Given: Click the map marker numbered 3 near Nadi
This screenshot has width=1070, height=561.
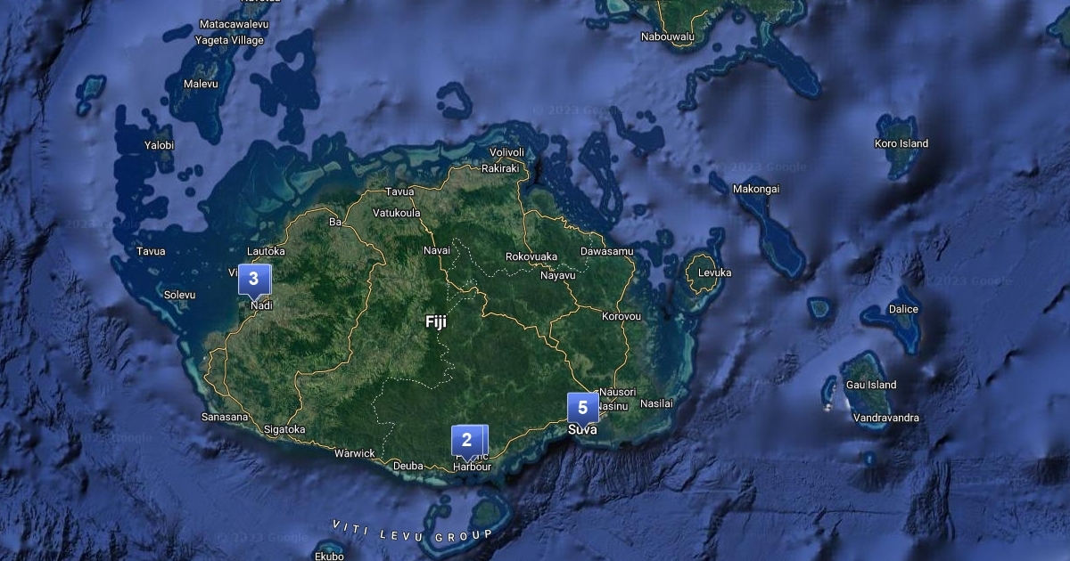Looking at the screenshot, I should (253, 280).
